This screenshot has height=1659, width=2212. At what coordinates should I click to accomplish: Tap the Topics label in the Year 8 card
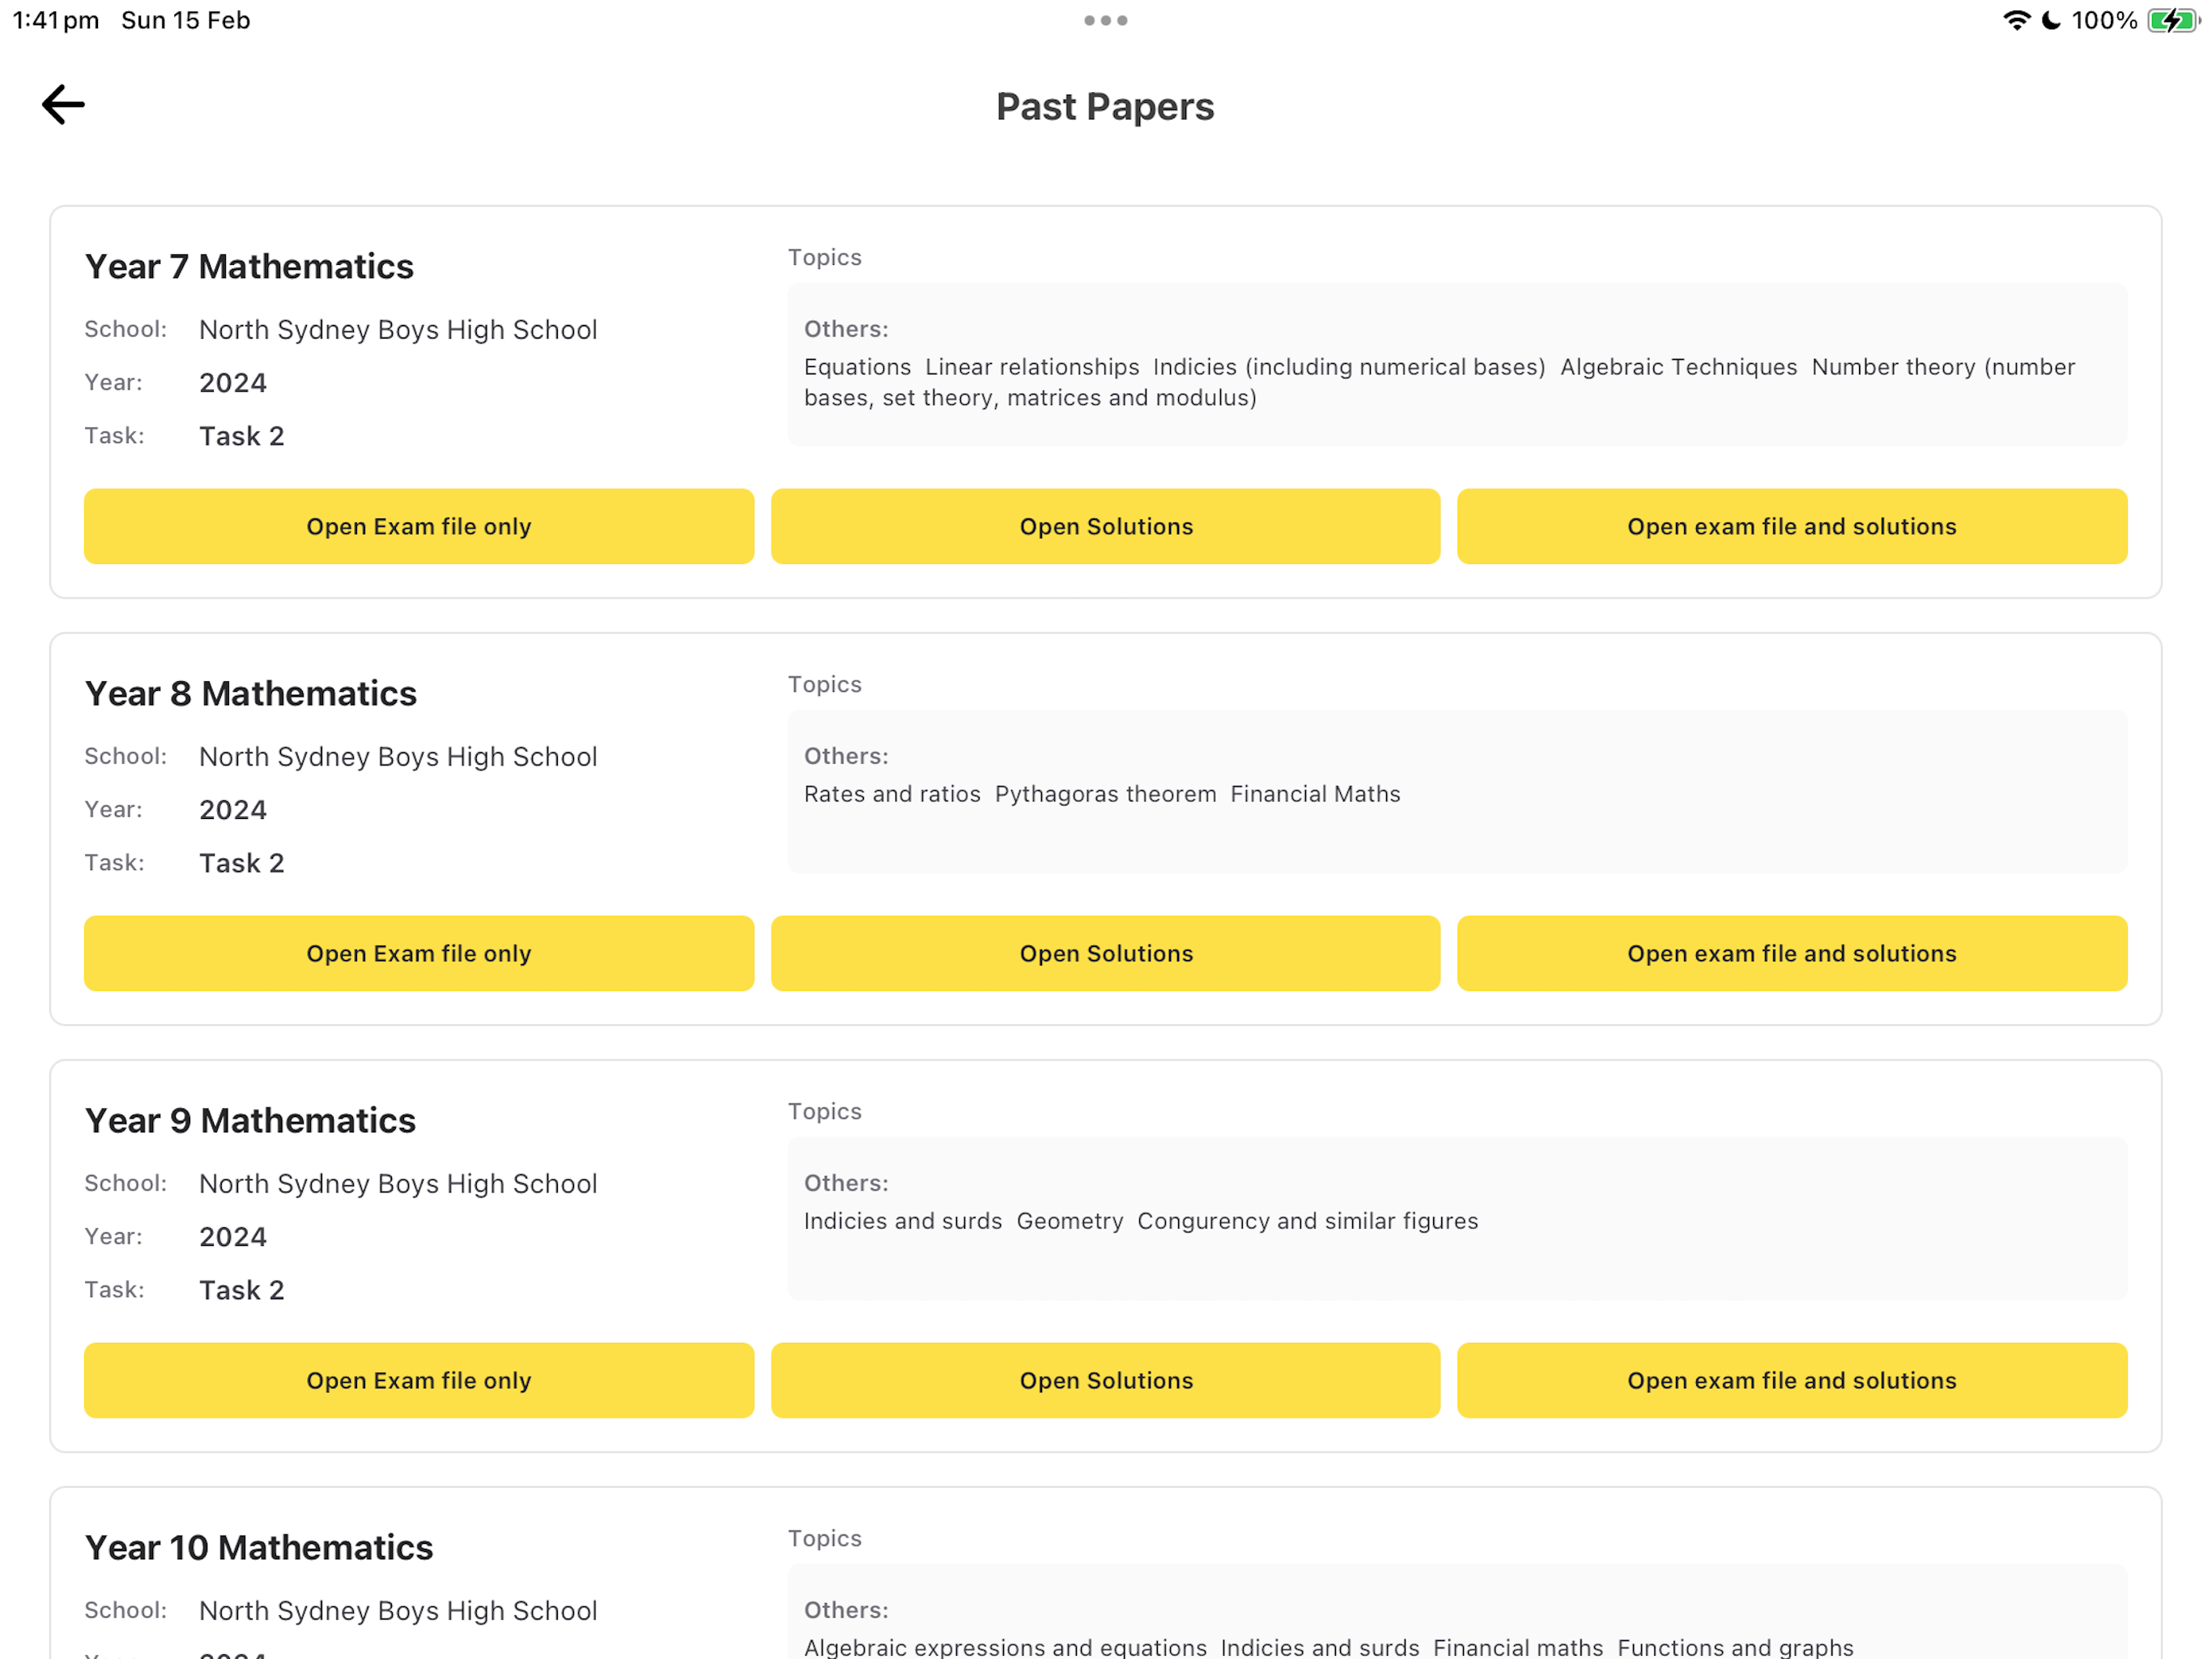pyautogui.click(x=825, y=685)
